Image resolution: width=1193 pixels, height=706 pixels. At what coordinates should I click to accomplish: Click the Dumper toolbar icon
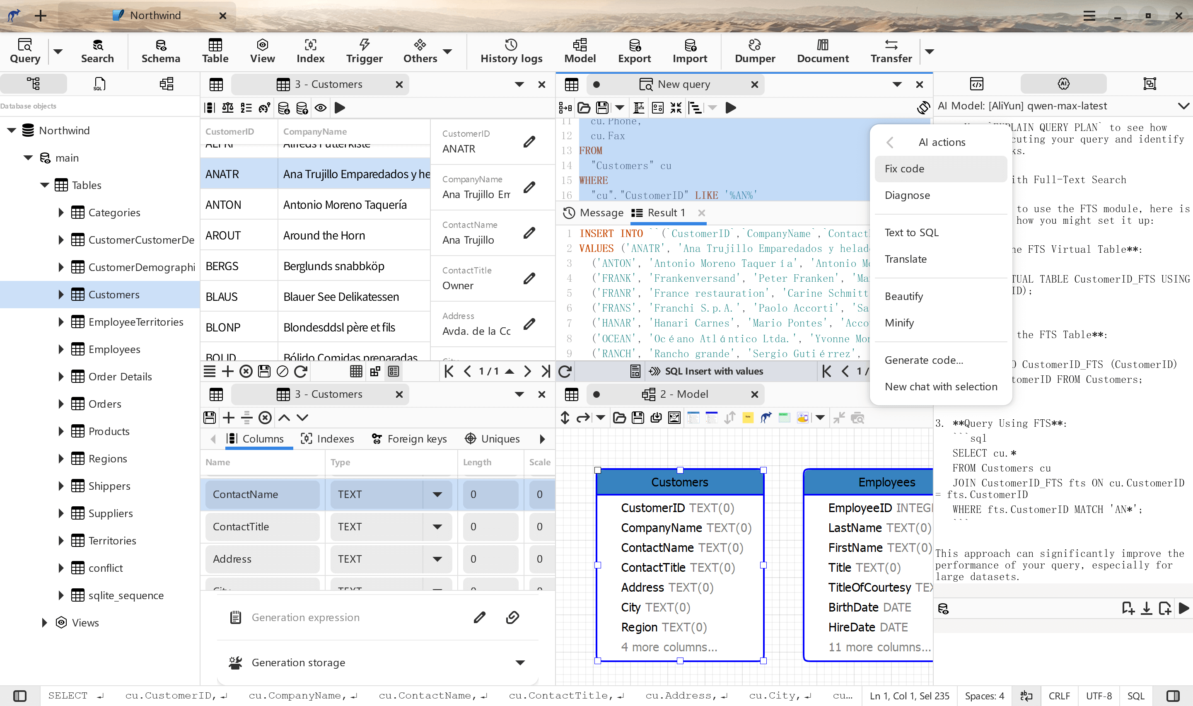click(x=755, y=51)
